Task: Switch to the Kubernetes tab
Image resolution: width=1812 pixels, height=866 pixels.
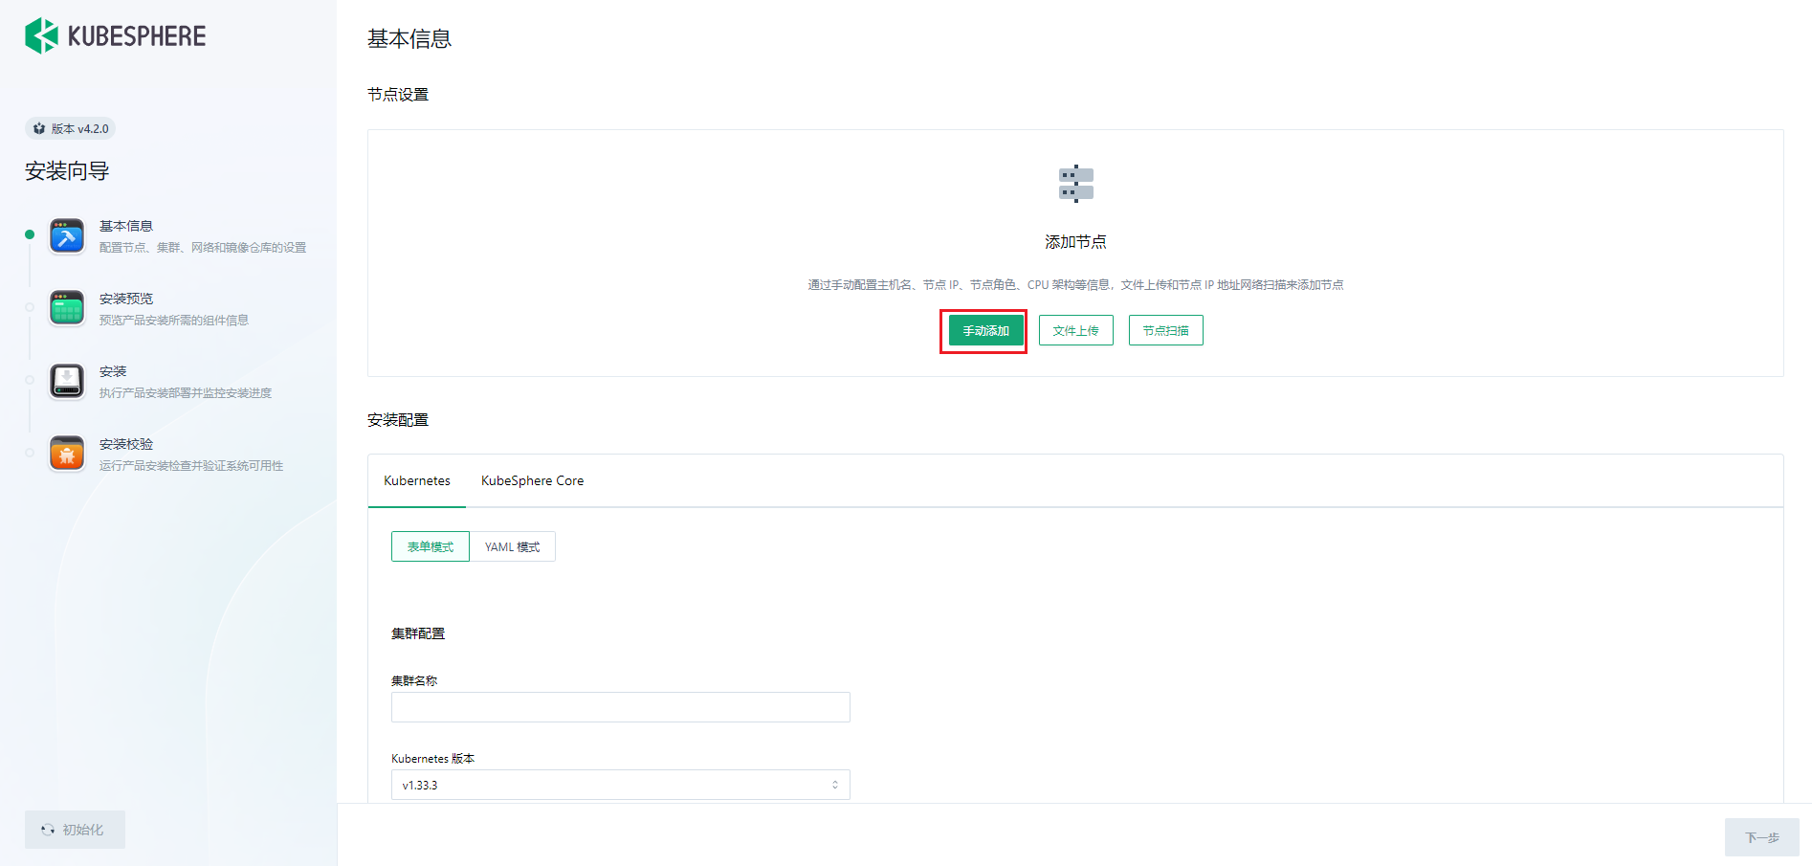Action: pyautogui.click(x=417, y=480)
